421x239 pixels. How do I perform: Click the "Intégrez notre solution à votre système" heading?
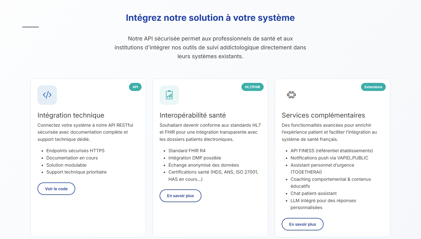(x=210, y=18)
